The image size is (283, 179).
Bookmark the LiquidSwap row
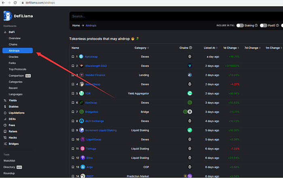73,139
